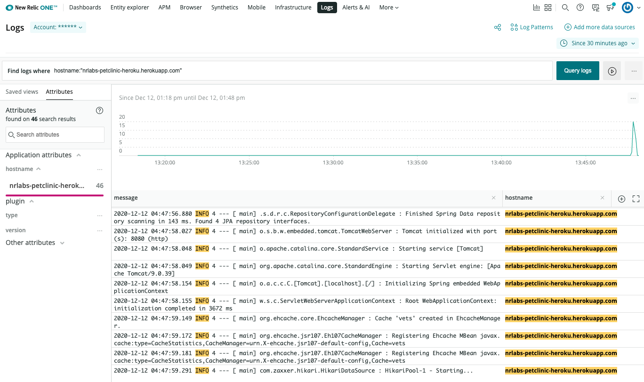Image resolution: width=644 pixels, height=382 pixels.
Task: Click the share link icon near Log Patterns
Action: point(498,27)
